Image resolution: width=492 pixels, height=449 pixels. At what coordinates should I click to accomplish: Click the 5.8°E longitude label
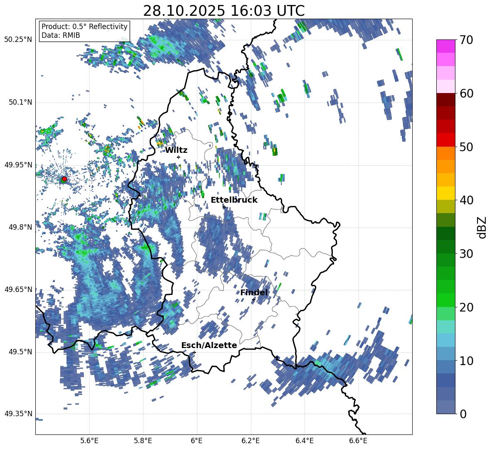(143, 441)
